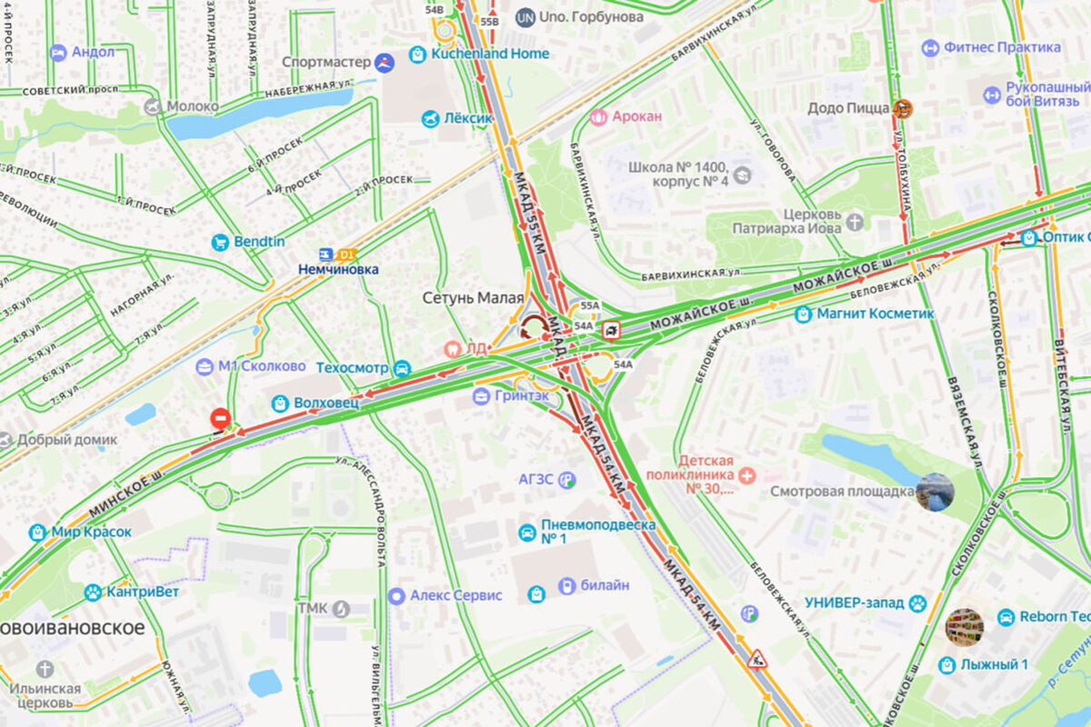The height and width of the screenshot is (727, 1091).
Task: Click the Школа № 1400 school marker
Action: [743, 174]
